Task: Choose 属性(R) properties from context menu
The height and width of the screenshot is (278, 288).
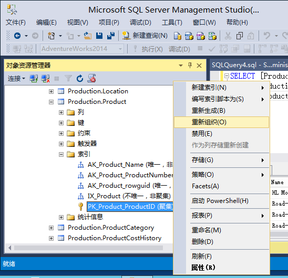Action: pos(221,268)
